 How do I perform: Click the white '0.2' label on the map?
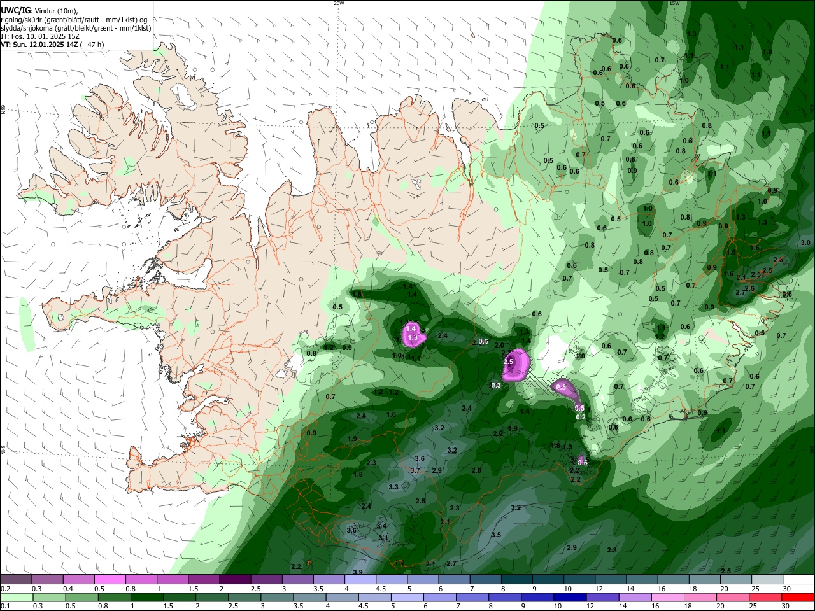(x=581, y=417)
